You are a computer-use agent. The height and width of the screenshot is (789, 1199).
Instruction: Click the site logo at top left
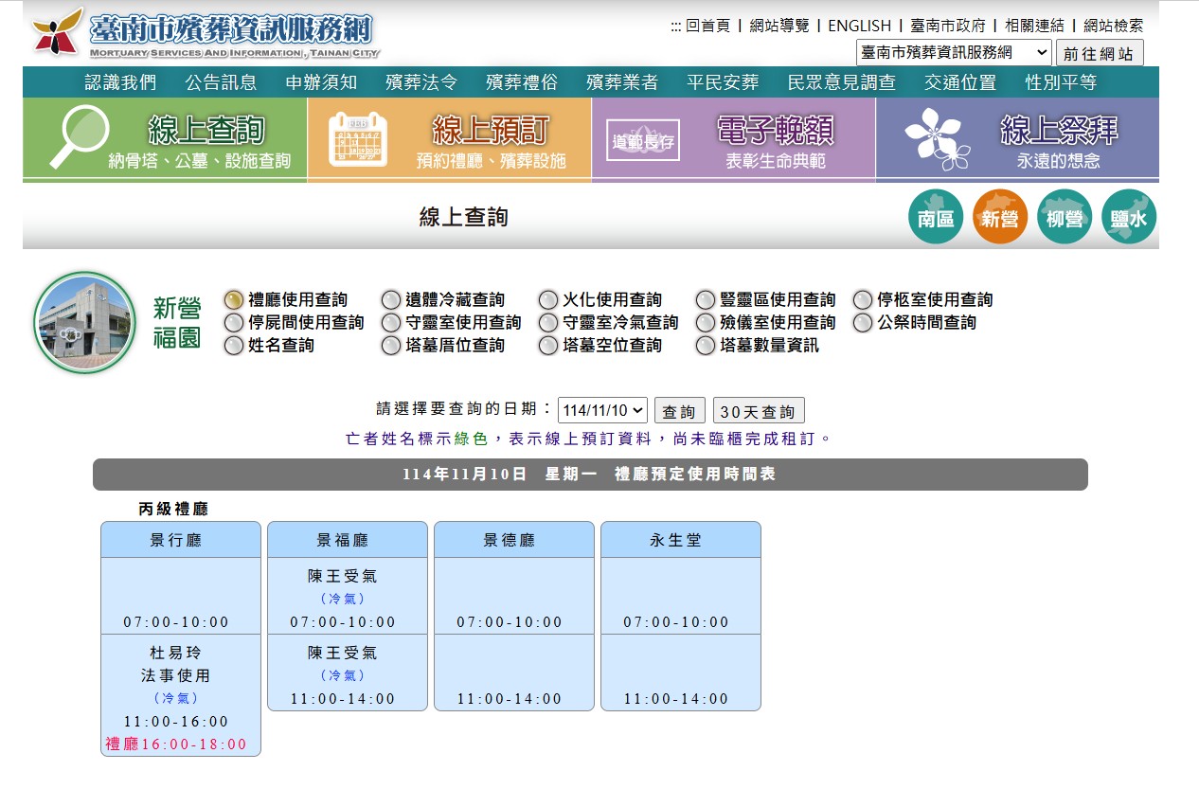(x=206, y=34)
